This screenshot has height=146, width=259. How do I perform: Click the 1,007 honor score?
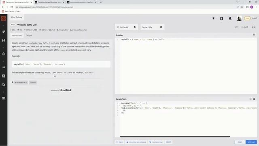pos(255,18)
